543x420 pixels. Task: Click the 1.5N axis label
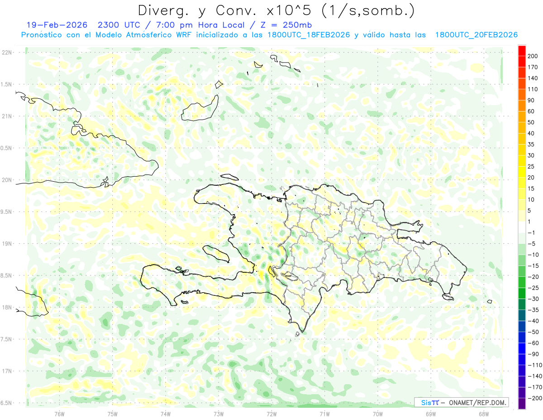pyautogui.click(x=6, y=84)
